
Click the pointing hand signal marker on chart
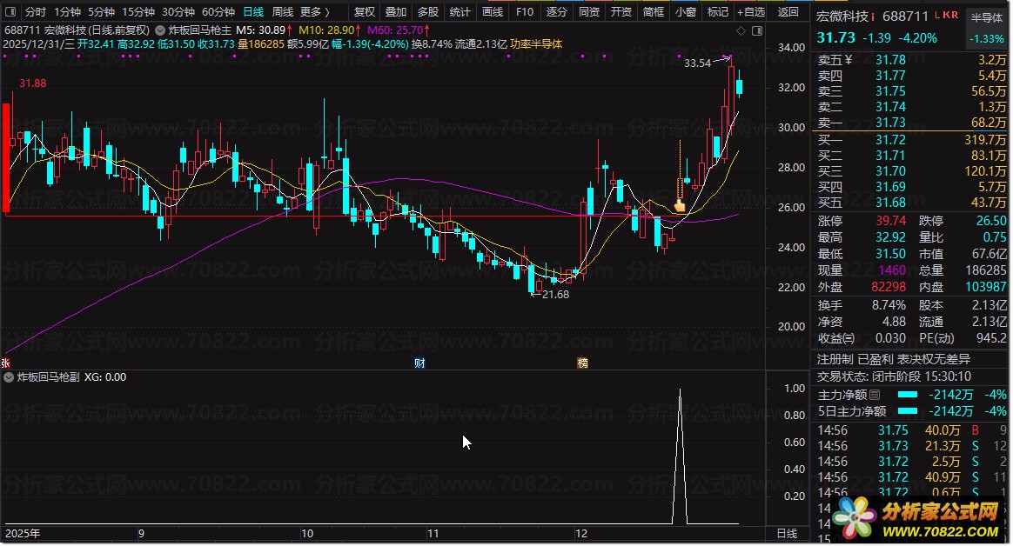[680, 206]
